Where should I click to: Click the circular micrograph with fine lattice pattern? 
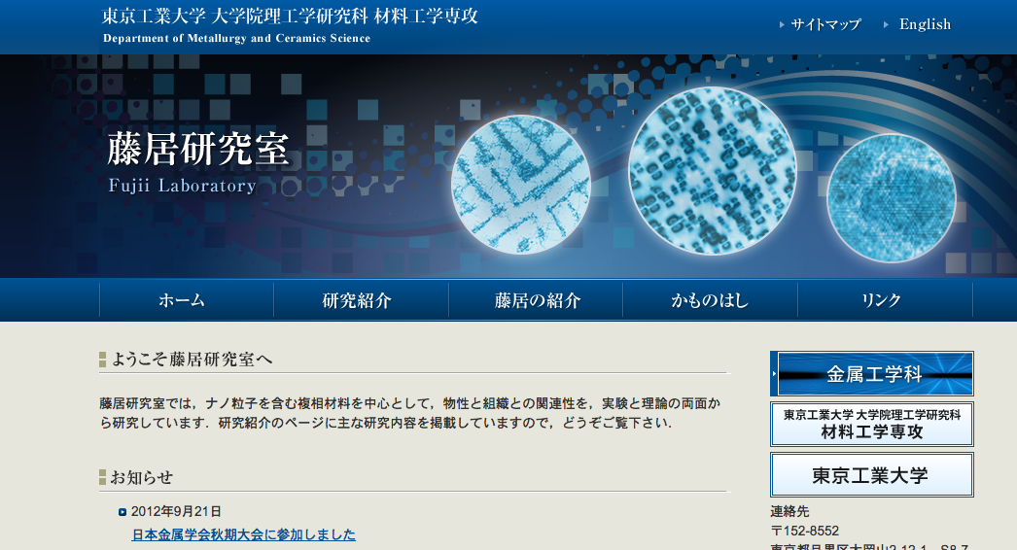click(892, 198)
